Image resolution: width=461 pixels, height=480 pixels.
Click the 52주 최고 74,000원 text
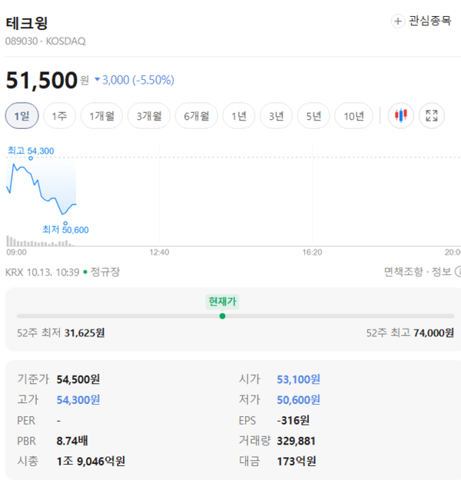pos(410,333)
